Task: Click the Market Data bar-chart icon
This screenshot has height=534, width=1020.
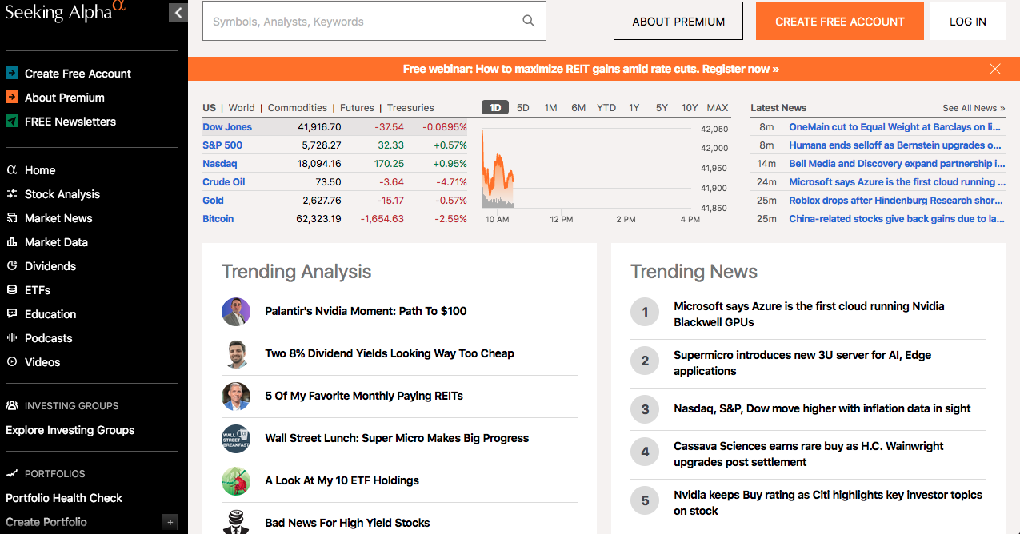Action: pyautogui.click(x=12, y=242)
